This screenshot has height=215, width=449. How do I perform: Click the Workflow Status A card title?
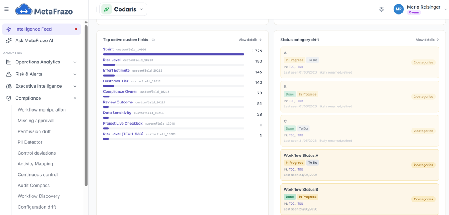tap(301, 155)
